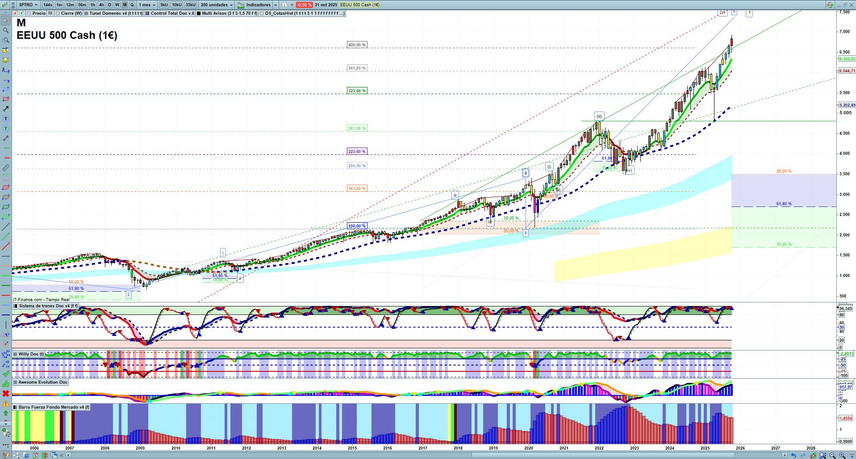
Task: Select the red rectangle drawing tool
Action: click(6, 99)
